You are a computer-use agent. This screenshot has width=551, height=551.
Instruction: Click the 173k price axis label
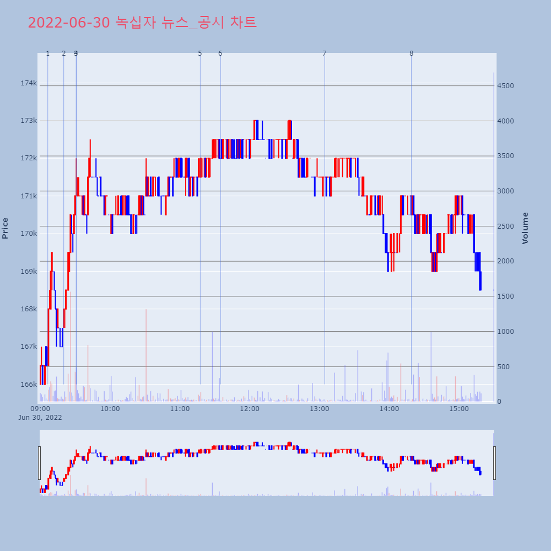click(29, 121)
